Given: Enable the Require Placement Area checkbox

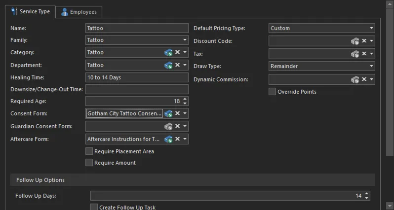Looking at the screenshot, I should point(89,151).
